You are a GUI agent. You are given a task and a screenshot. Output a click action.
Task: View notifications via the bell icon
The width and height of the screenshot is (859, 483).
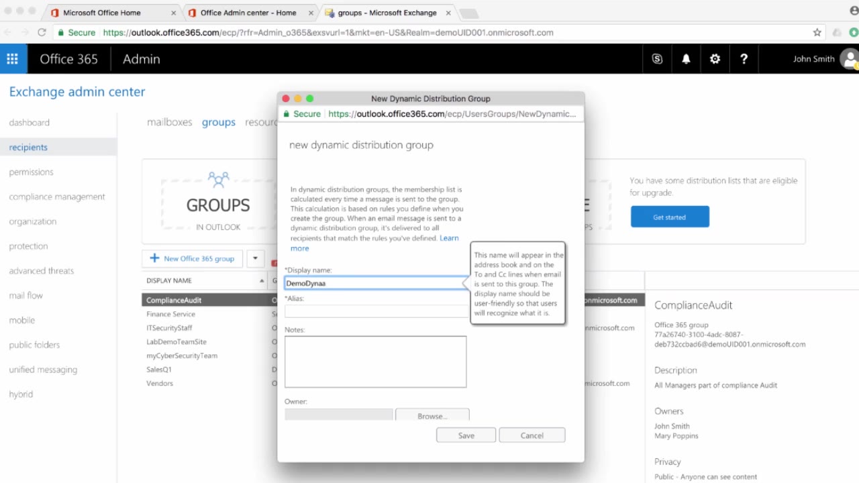tap(686, 59)
